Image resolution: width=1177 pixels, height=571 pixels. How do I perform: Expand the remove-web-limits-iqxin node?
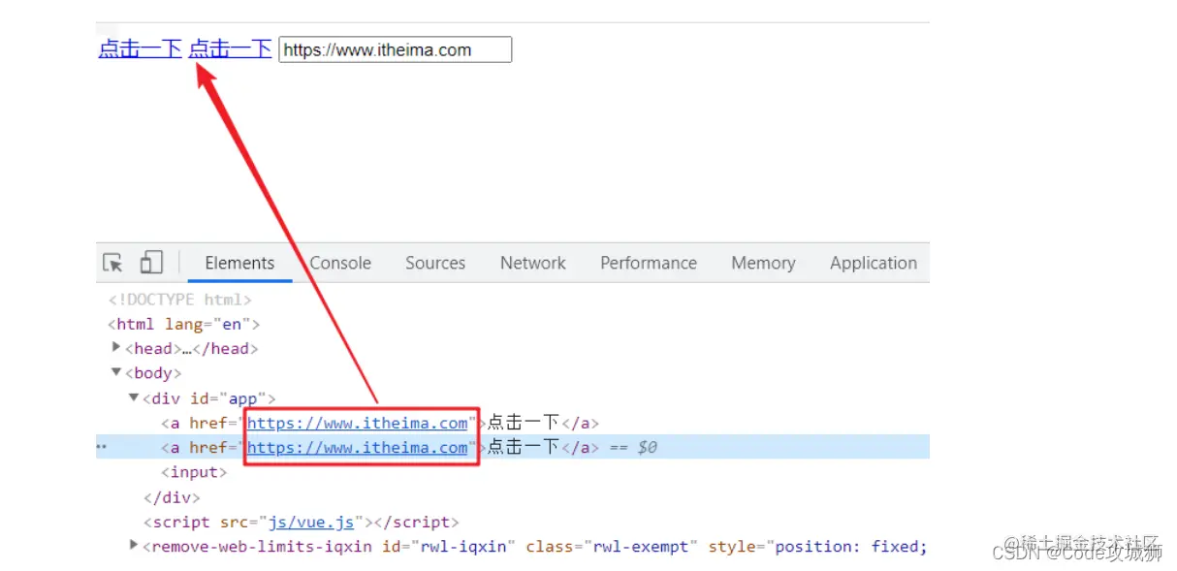(134, 546)
